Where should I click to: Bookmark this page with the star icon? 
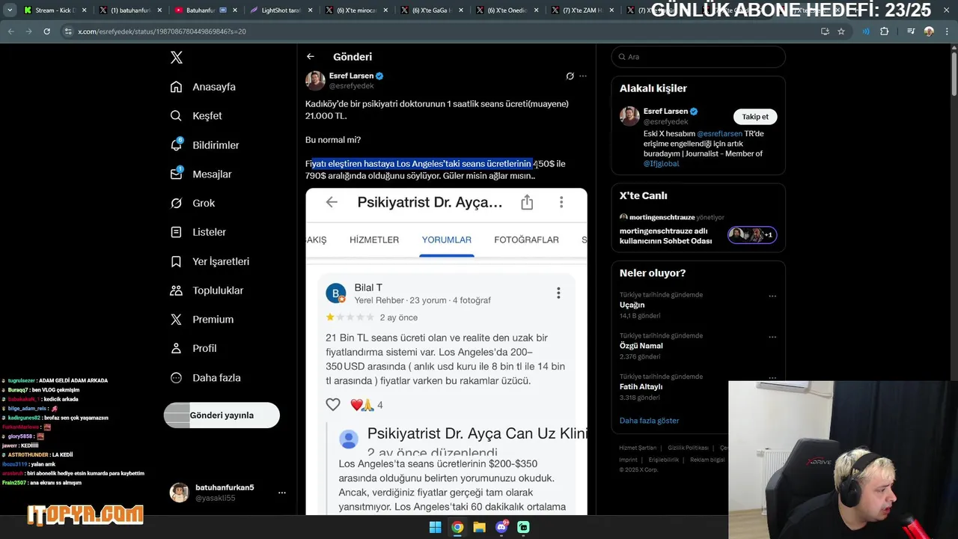tap(841, 31)
